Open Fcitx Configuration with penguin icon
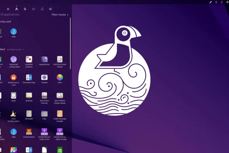This screenshot has width=229, height=153. coord(14,114)
